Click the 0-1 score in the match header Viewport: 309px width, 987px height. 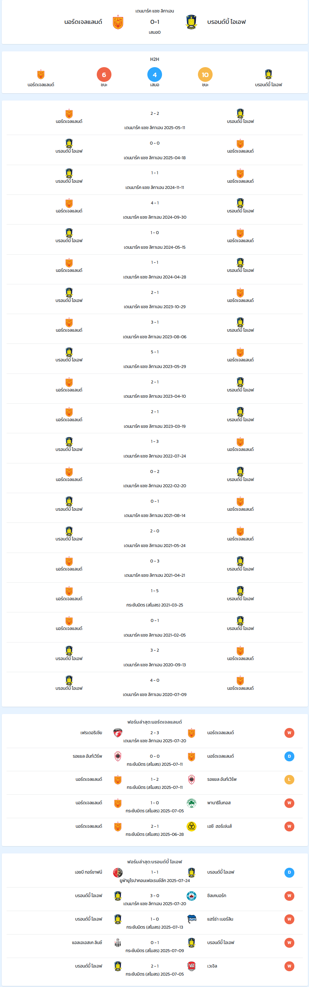155,22
